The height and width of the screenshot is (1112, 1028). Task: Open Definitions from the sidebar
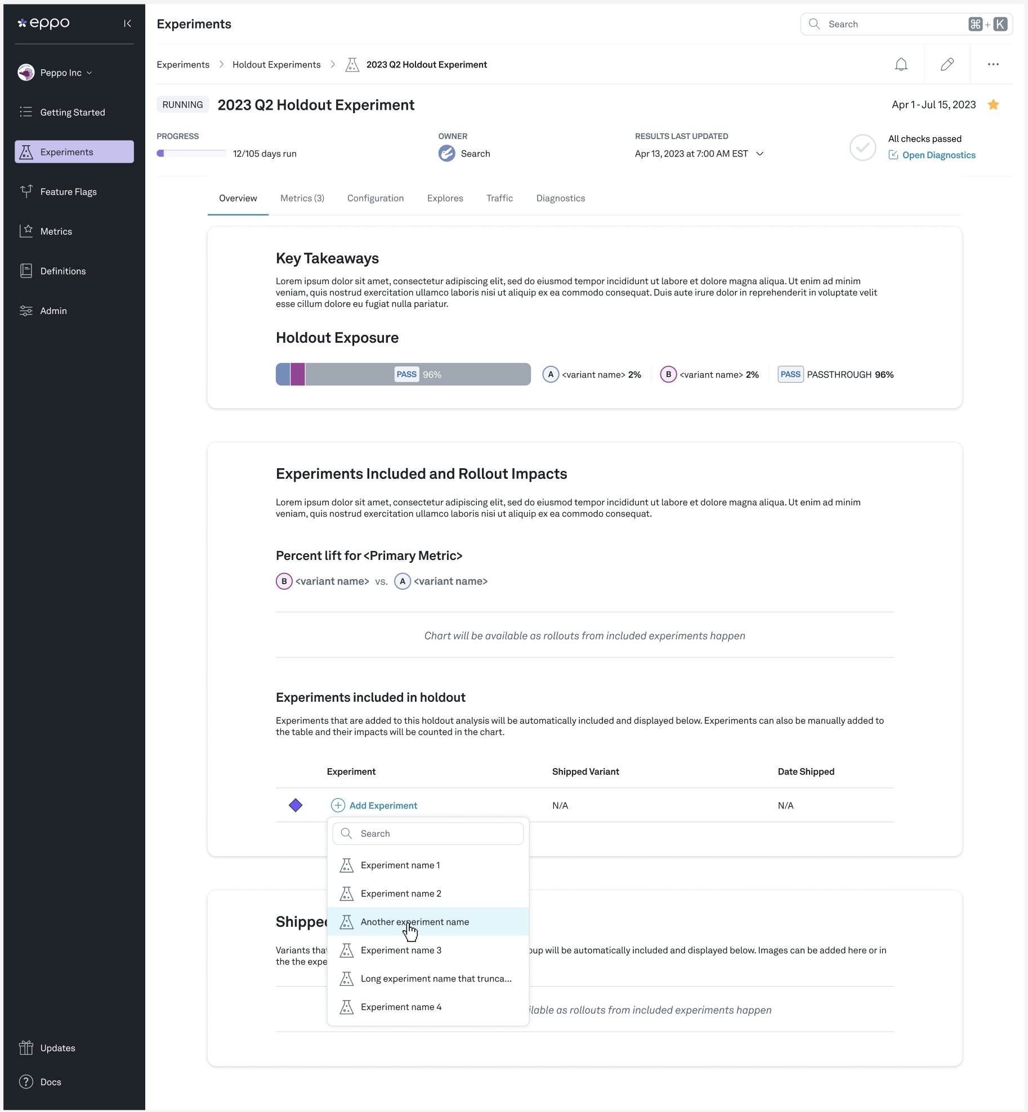tap(64, 271)
